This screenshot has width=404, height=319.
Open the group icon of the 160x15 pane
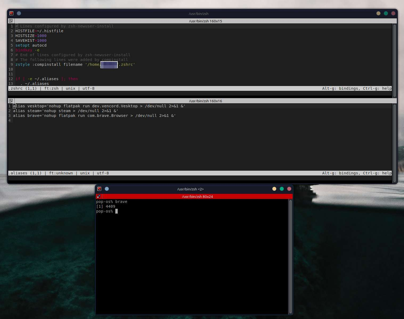11,21
